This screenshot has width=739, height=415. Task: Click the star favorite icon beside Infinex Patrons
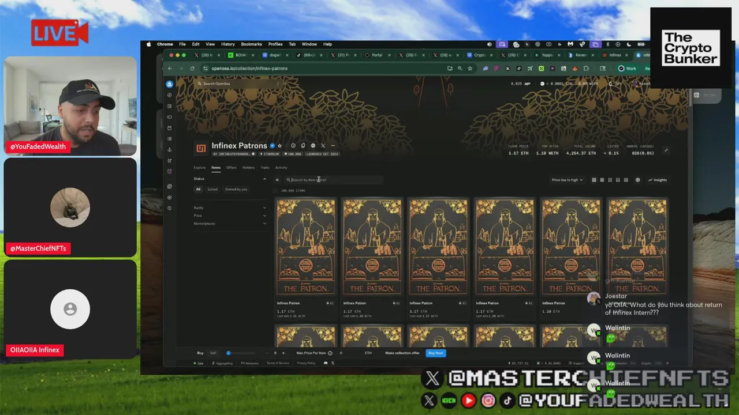click(x=280, y=146)
